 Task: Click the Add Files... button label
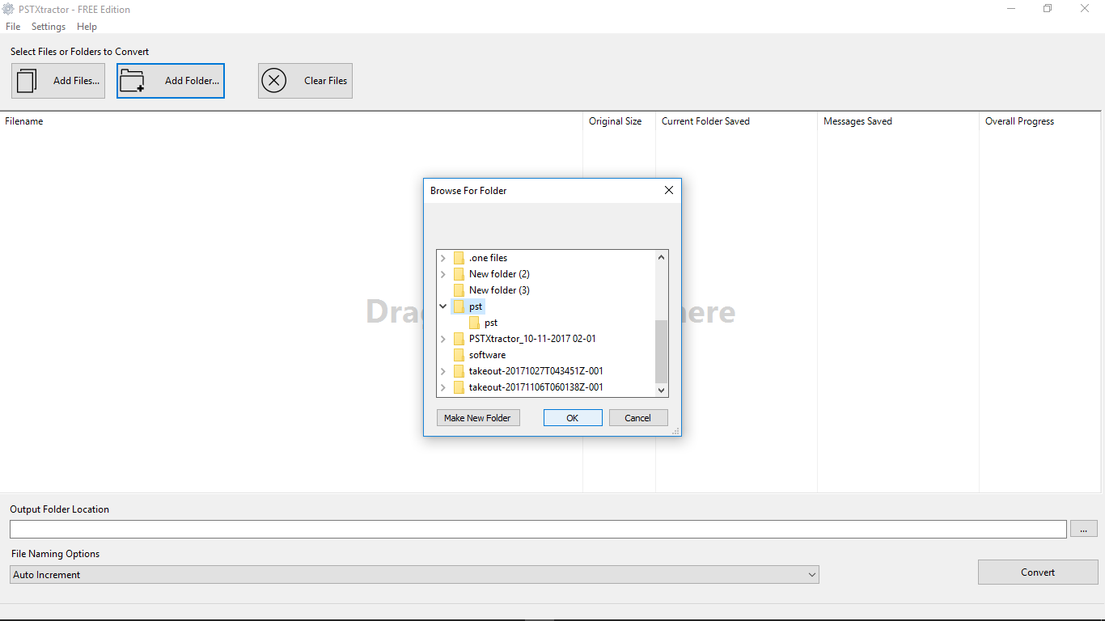point(76,81)
